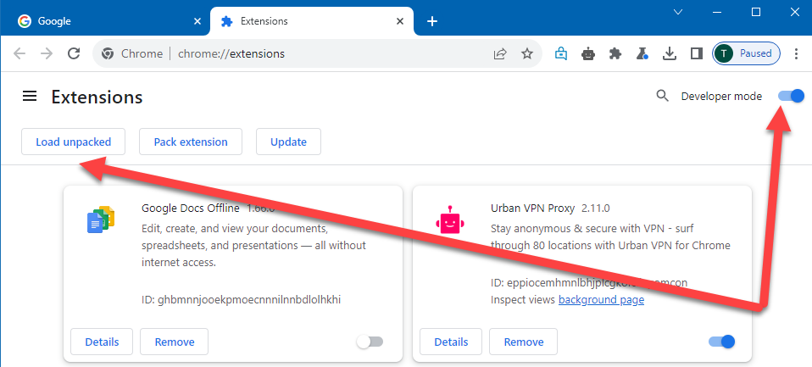The width and height of the screenshot is (812, 367).
Task: Open the hamburger main menu in Extensions
Action: click(30, 97)
